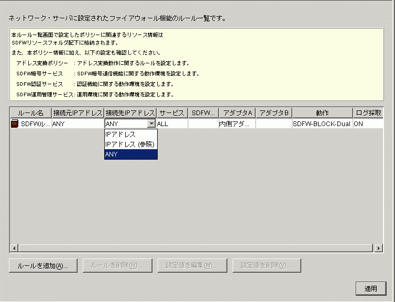Select IPアドレス from the dropdown list
The width and height of the screenshot is (395, 302).
coord(131,135)
